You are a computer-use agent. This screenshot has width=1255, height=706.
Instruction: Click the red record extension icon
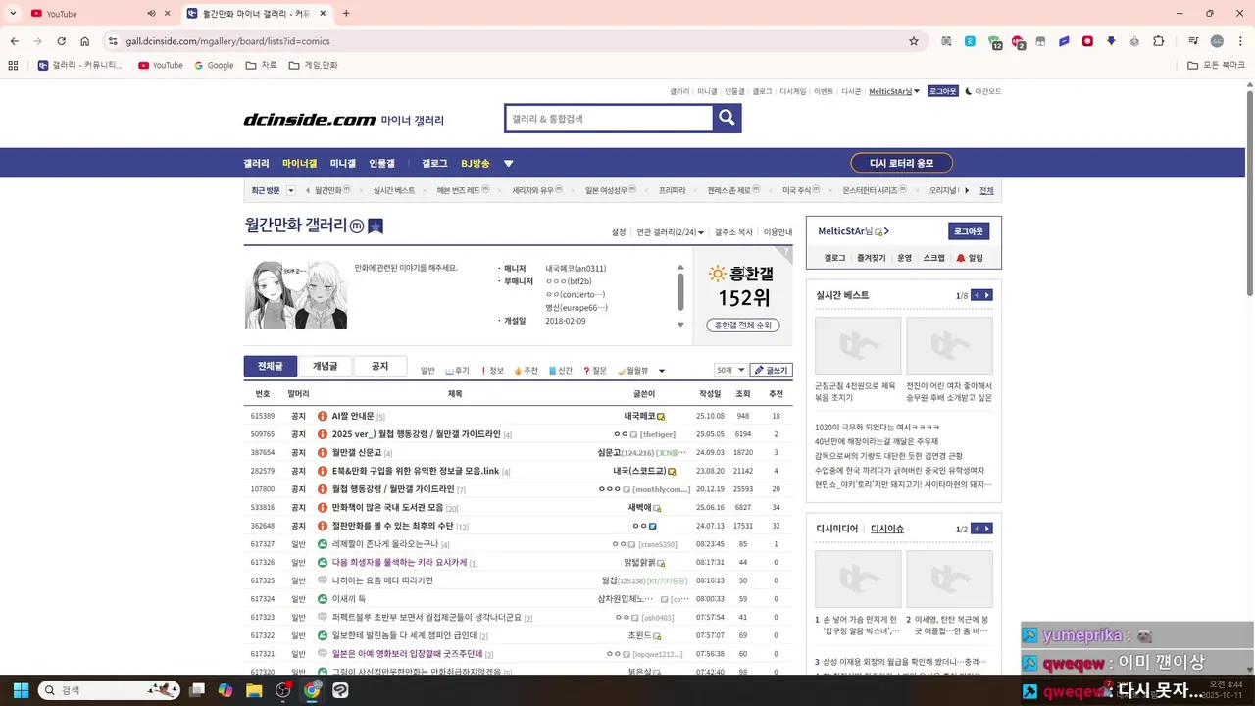pos(1087,41)
